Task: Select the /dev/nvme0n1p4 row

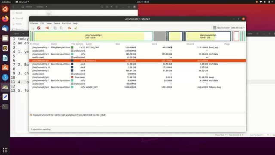Action: [x=137, y=64]
